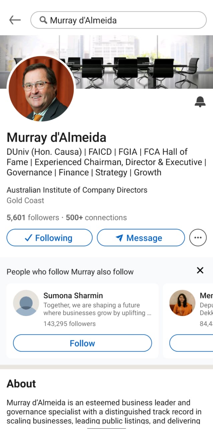Viewport: 213px width, 429px height.
Task: Send a message to Murray d'Almeida
Action: tap(141, 238)
